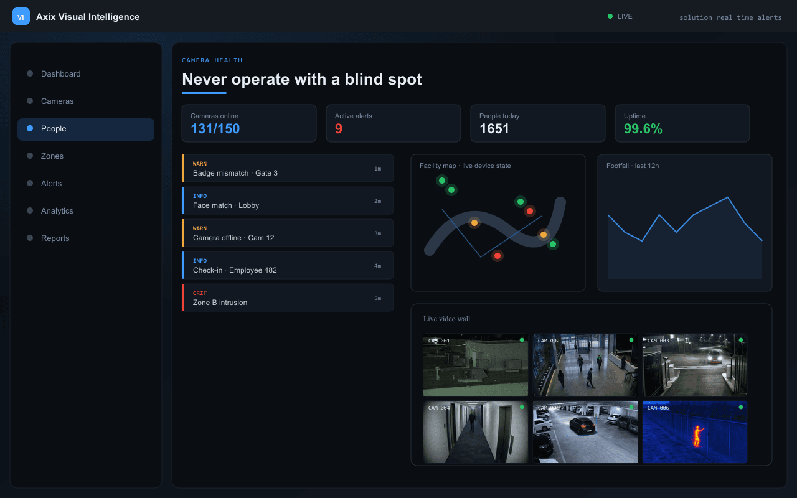
Task: Switch to Reports in the sidebar
Action: (86, 238)
